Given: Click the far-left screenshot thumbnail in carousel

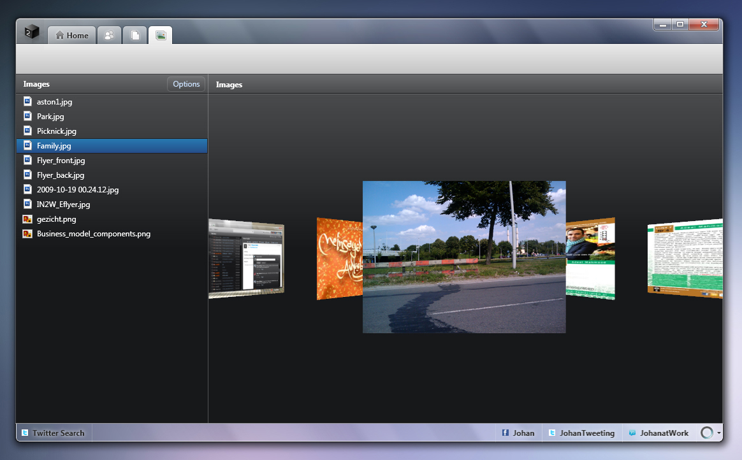Looking at the screenshot, I should click(246, 259).
